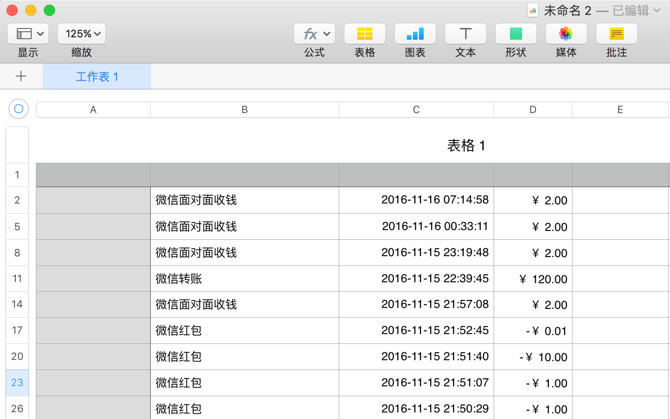
Task: Click the table select-all circle handle
Action: point(19,109)
